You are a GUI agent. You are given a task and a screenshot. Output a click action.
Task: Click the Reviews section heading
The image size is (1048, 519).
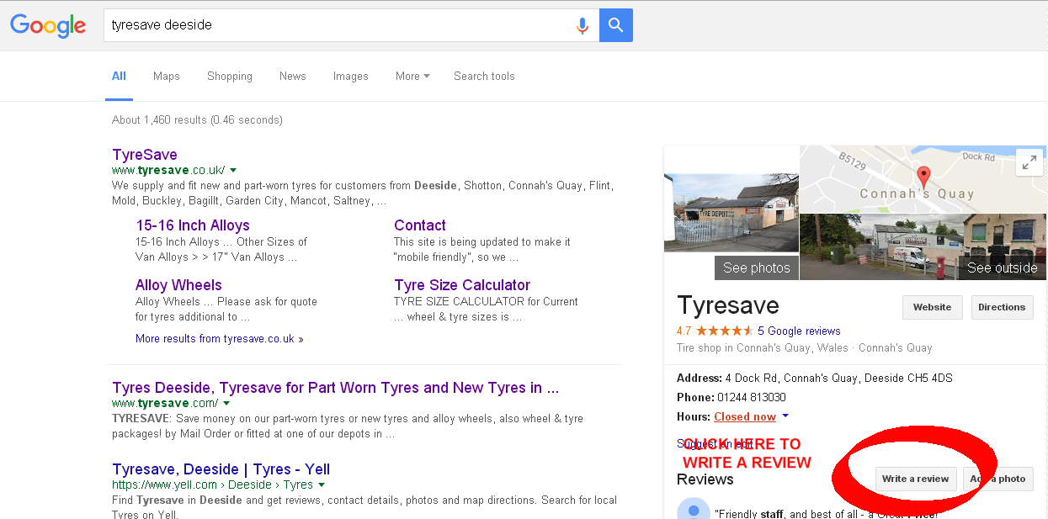tap(705, 479)
